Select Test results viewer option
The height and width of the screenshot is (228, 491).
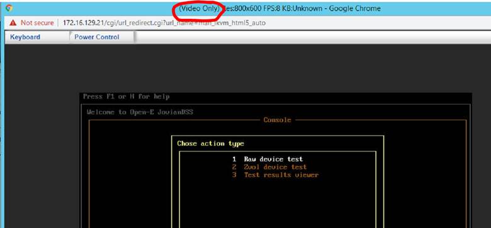point(275,175)
